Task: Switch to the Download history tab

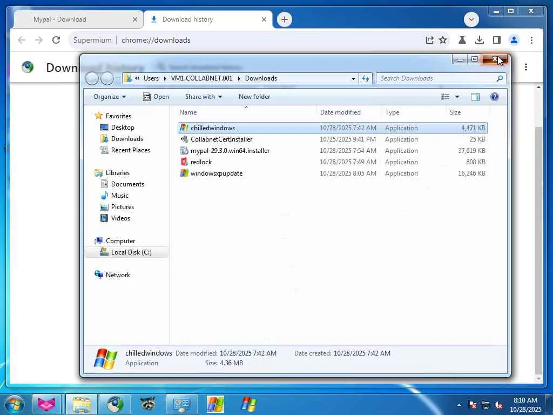Action: click(x=208, y=19)
